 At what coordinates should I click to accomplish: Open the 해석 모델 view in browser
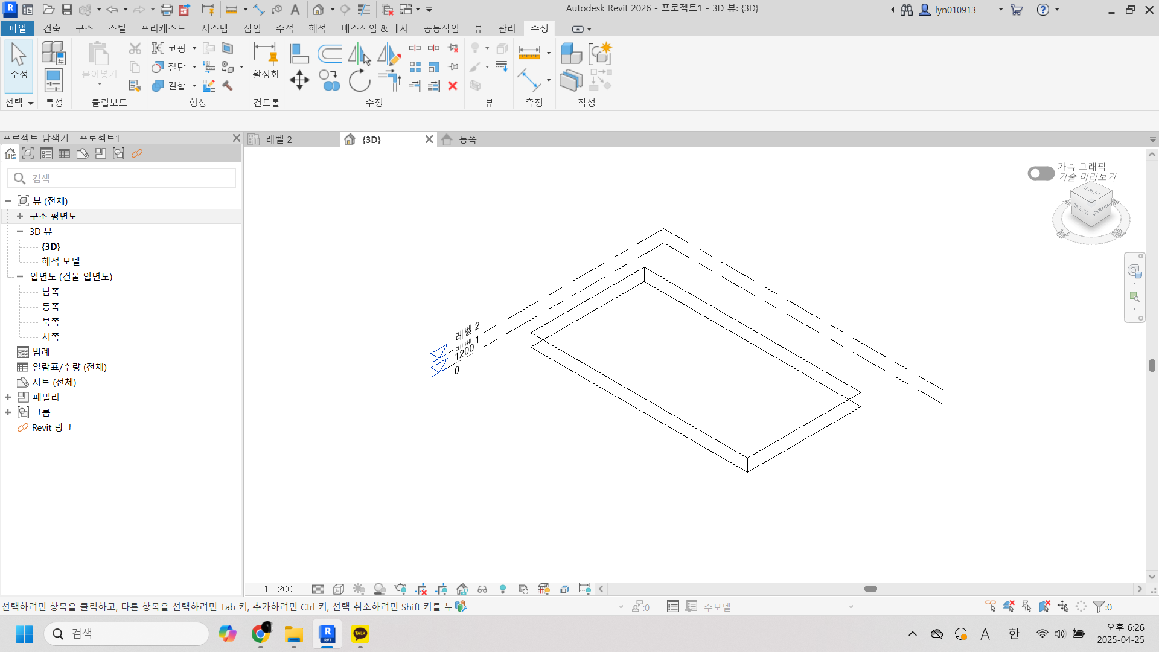coord(61,261)
